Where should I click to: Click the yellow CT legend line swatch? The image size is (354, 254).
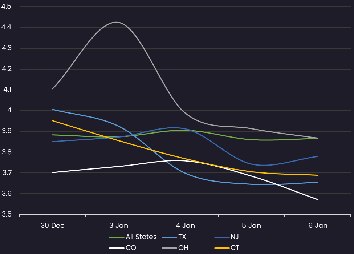coord(222,248)
